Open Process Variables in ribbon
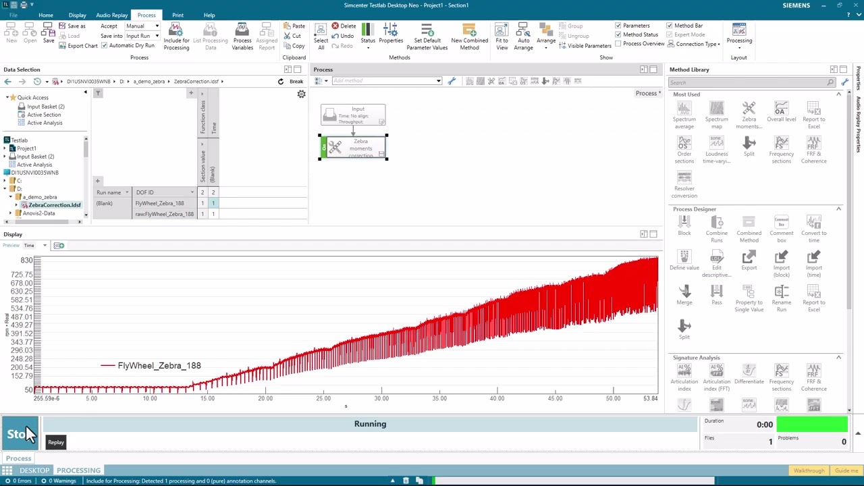The height and width of the screenshot is (486, 864). coord(242,36)
